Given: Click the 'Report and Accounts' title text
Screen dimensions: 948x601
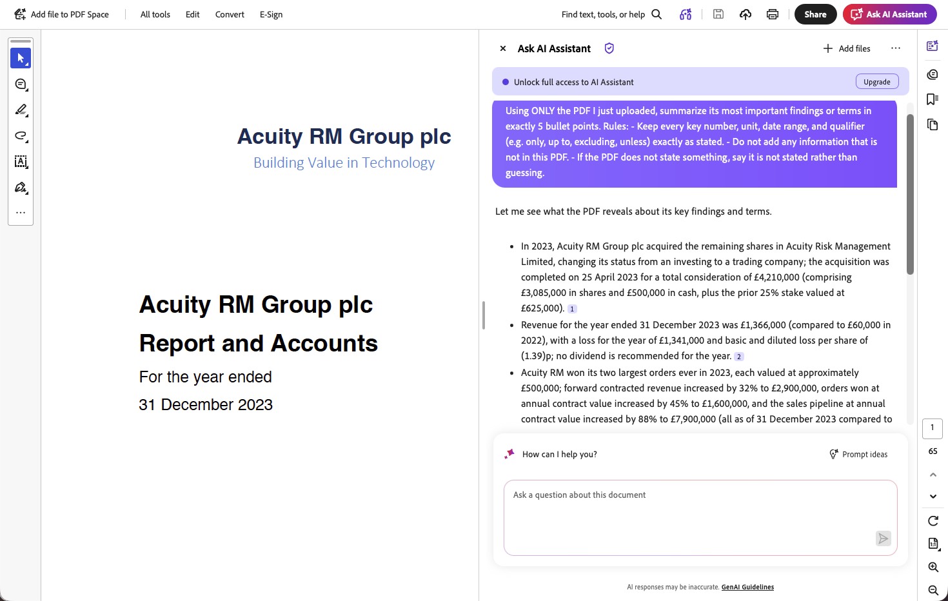Looking at the screenshot, I should point(259,343).
